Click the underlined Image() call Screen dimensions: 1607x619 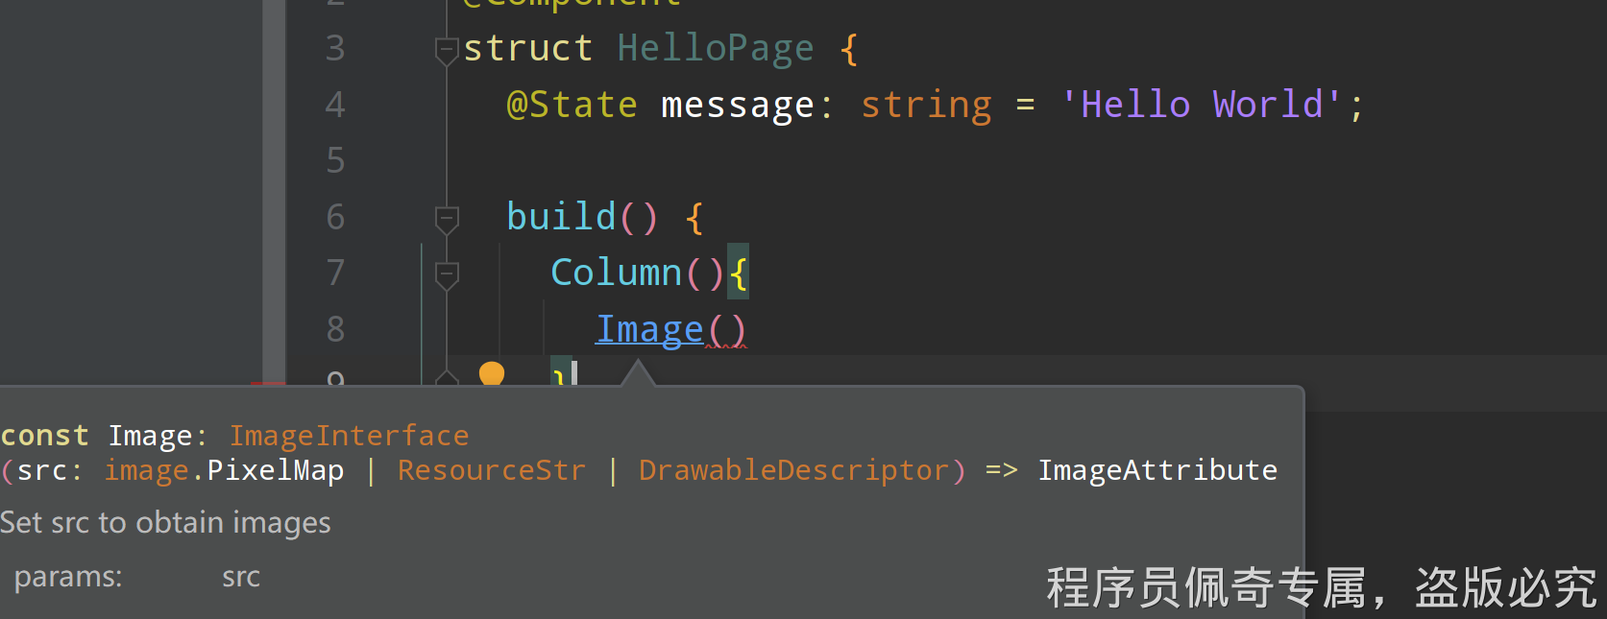(650, 329)
